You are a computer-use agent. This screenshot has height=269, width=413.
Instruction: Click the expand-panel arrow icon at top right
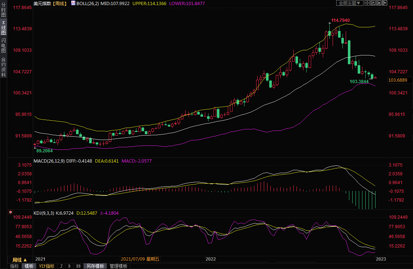[x=385, y=3]
